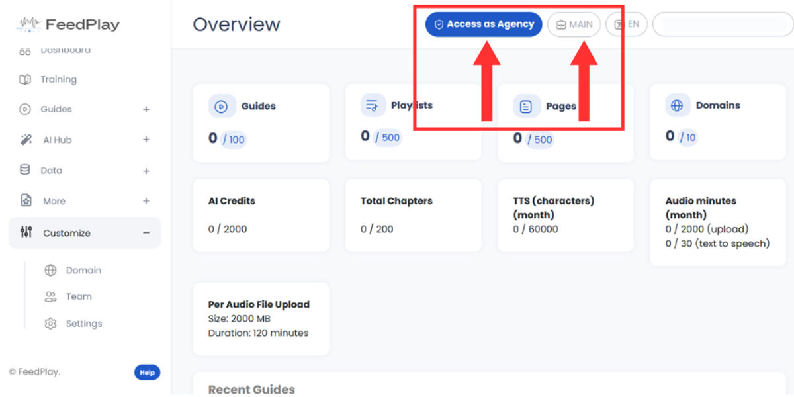Click the Data database icon
Viewport: 794px width, 397px height.
coord(25,170)
